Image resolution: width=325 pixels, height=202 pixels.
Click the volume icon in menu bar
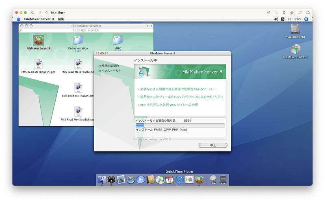[276, 19]
